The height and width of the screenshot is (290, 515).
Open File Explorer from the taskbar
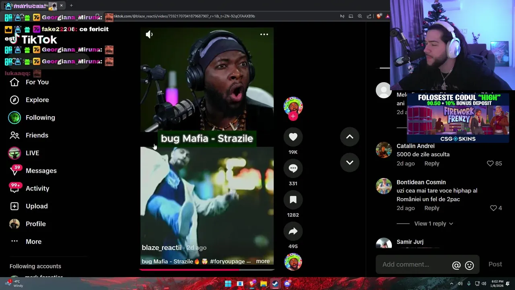coord(264,284)
